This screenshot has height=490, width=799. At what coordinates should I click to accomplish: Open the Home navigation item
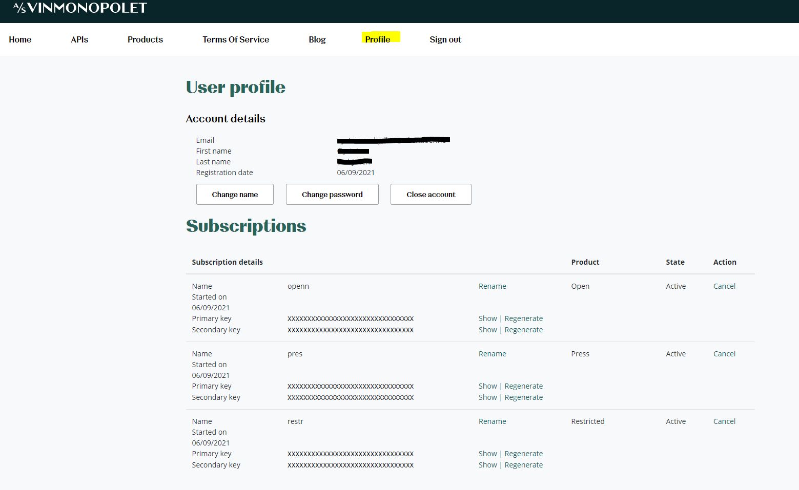pyautogui.click(x=20, y=39)
